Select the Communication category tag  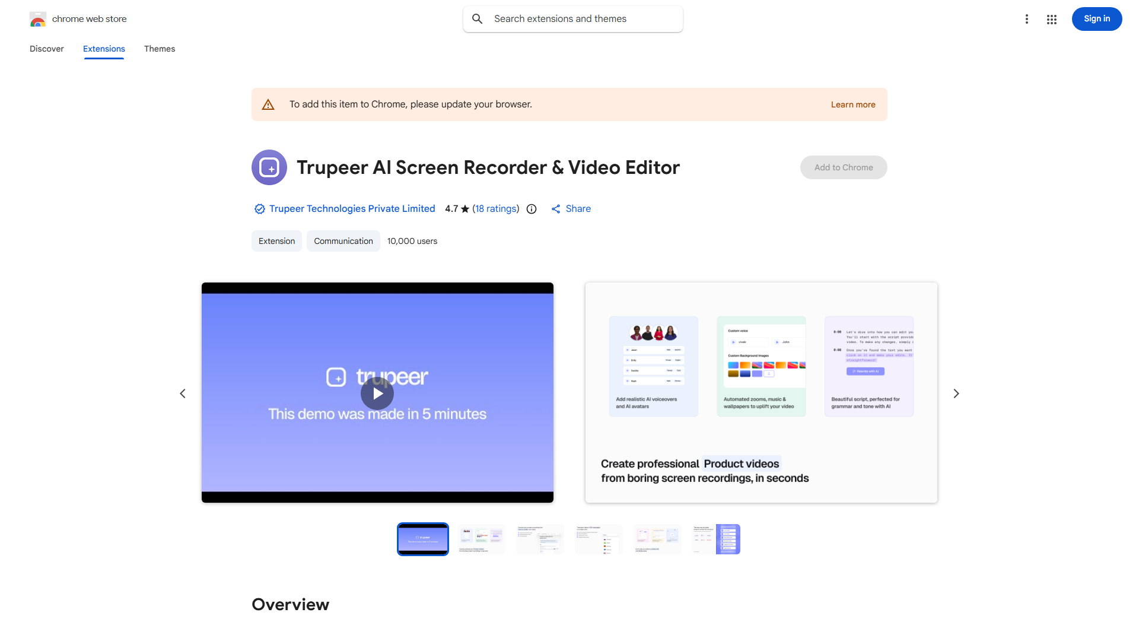pos(343,241)
